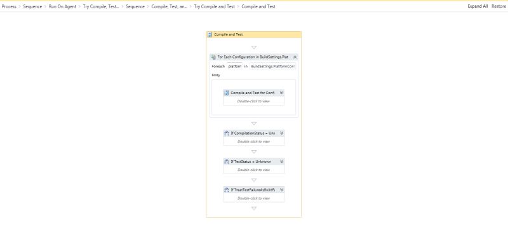Click Restore button

click(x=498, y=6)
